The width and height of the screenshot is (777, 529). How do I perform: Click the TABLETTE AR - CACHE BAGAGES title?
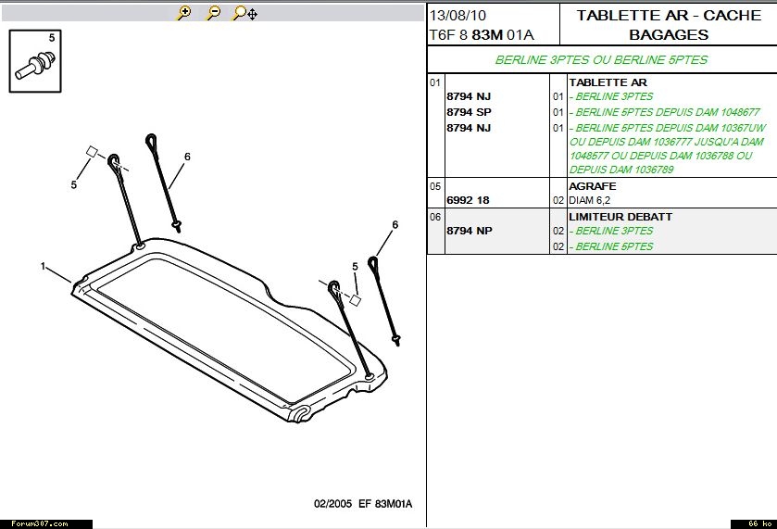point(668,25)
